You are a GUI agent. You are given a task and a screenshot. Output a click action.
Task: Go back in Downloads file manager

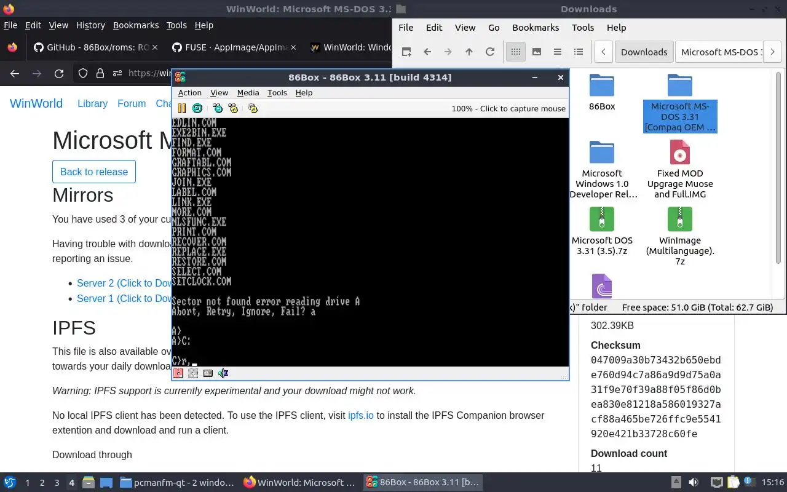pyautogui.click(x=427, y=52)
